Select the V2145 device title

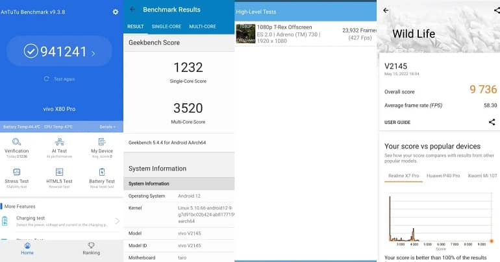coord(395,66)
